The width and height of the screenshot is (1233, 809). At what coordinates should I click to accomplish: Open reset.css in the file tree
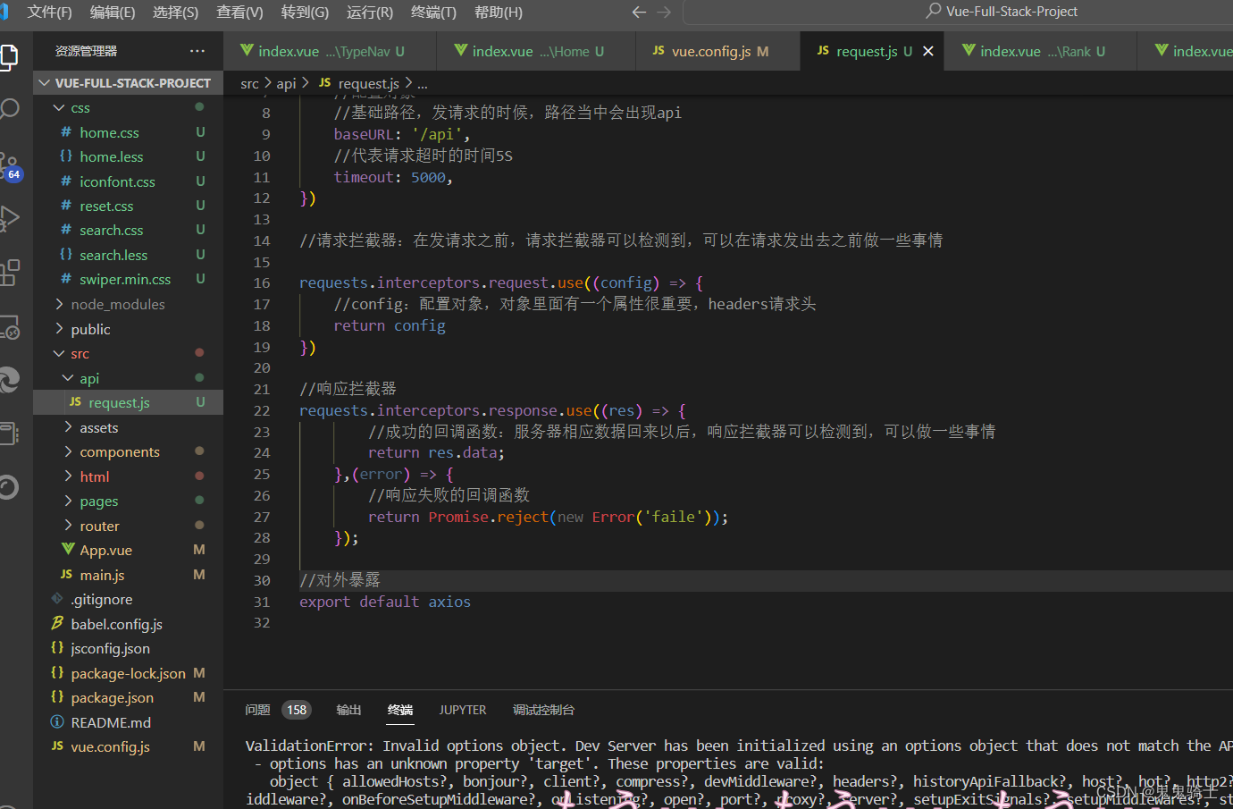point(128,206)
